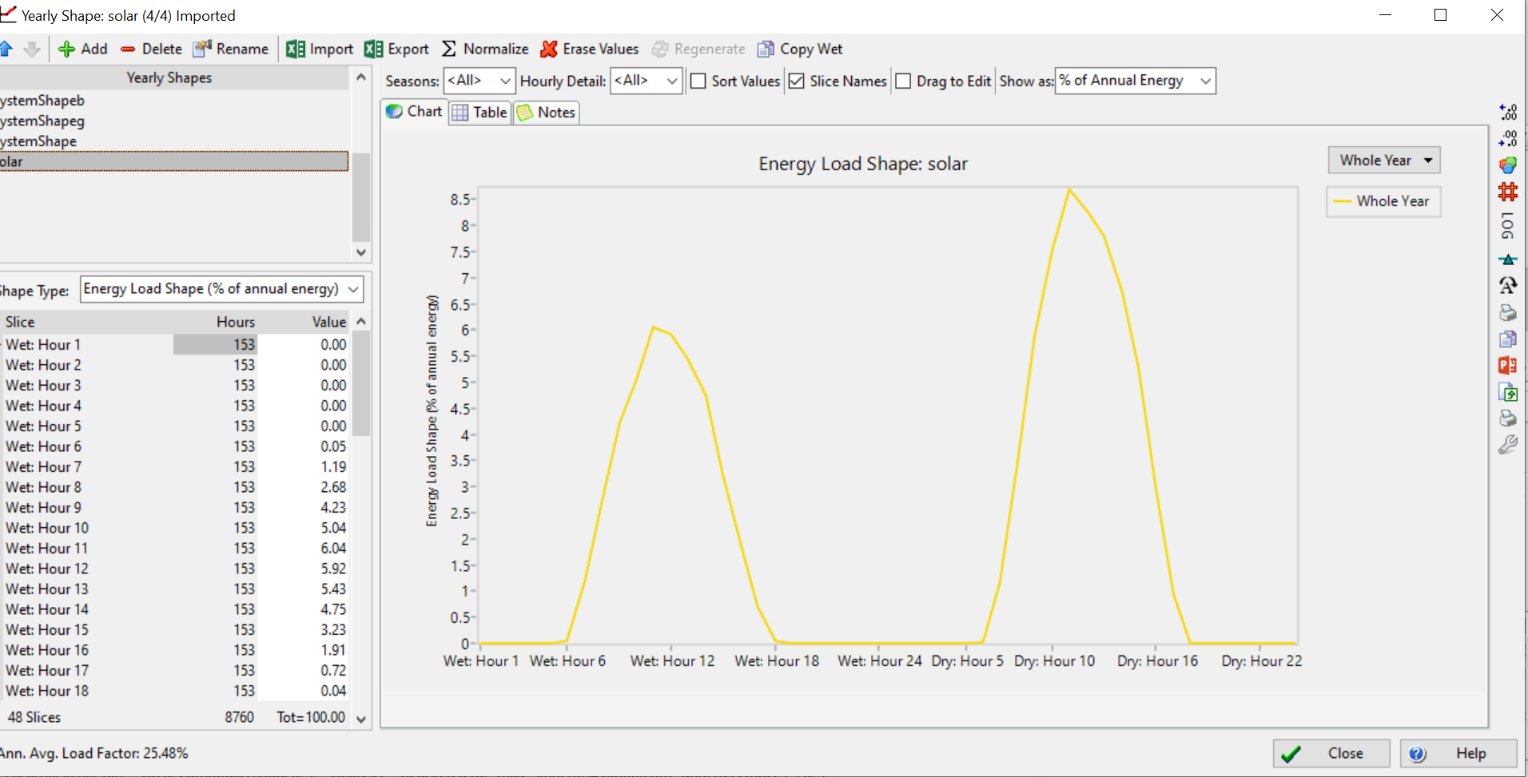Click the Hours column header
This screenshot has width=1528, height=777.
(x=236, y=322)
